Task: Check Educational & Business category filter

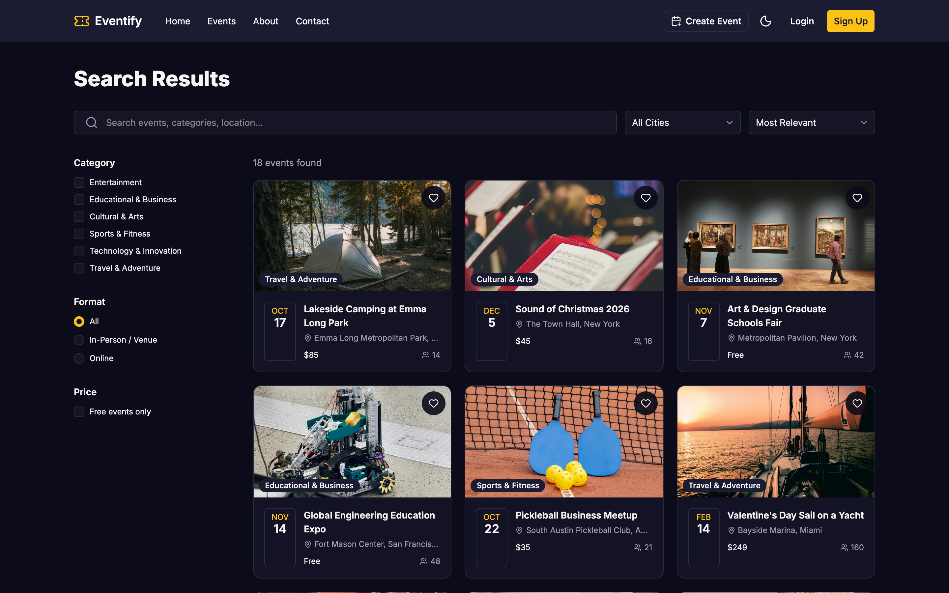Action: click(79, 200)
